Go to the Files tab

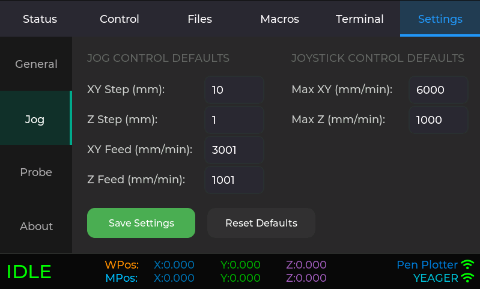point(199,19)
